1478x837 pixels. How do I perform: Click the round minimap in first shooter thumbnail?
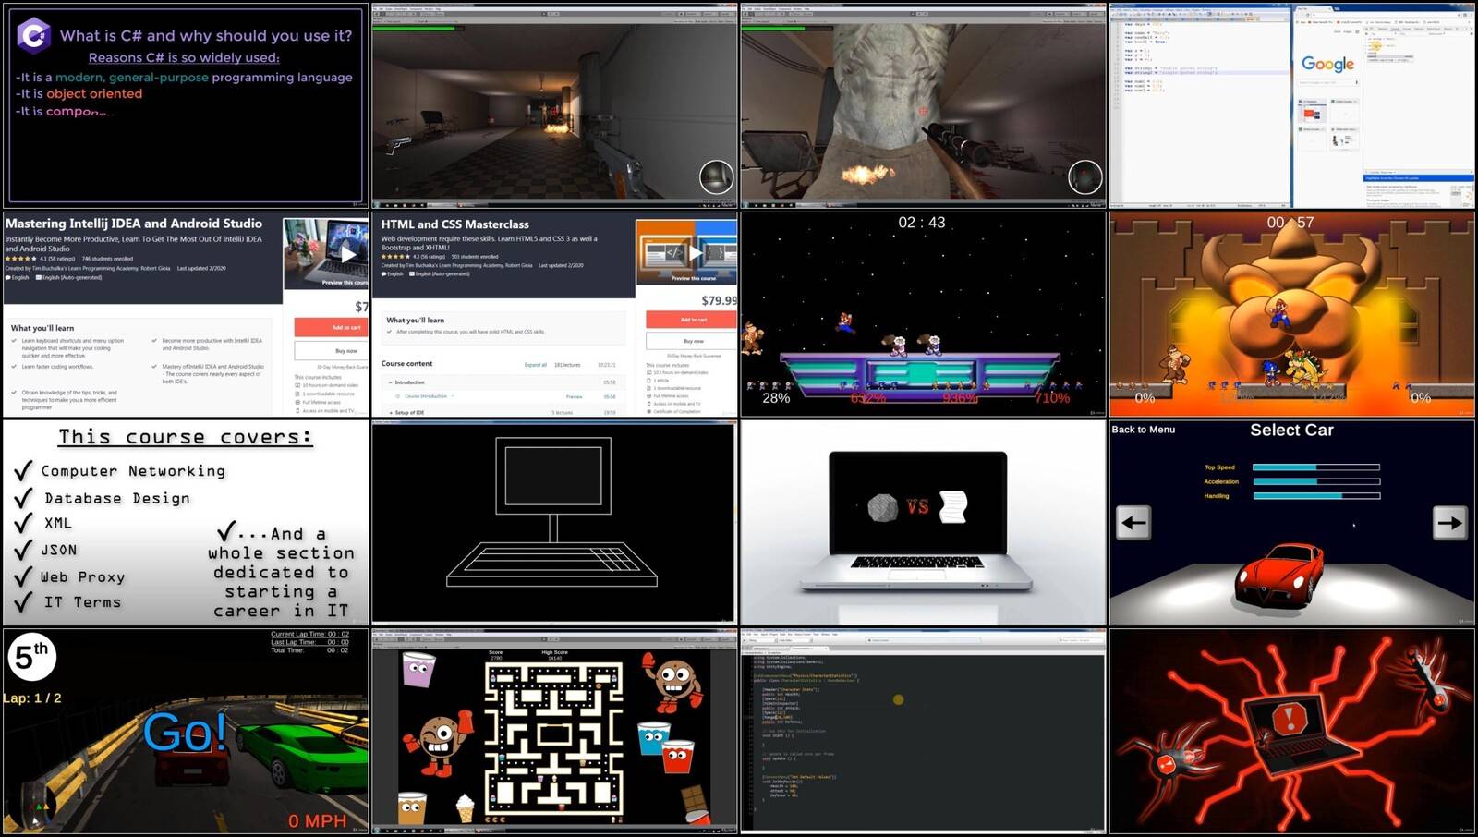point(716,176)
